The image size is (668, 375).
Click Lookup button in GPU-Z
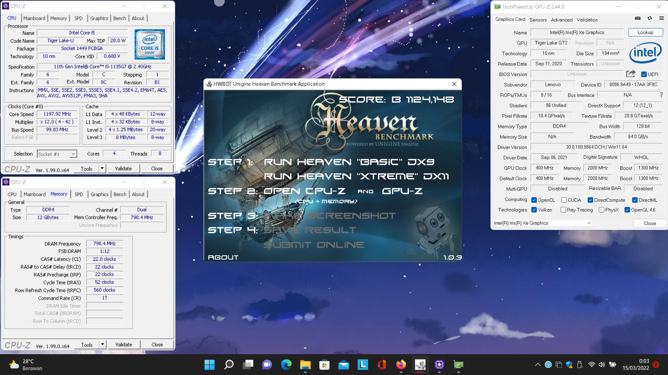point(645,32)
